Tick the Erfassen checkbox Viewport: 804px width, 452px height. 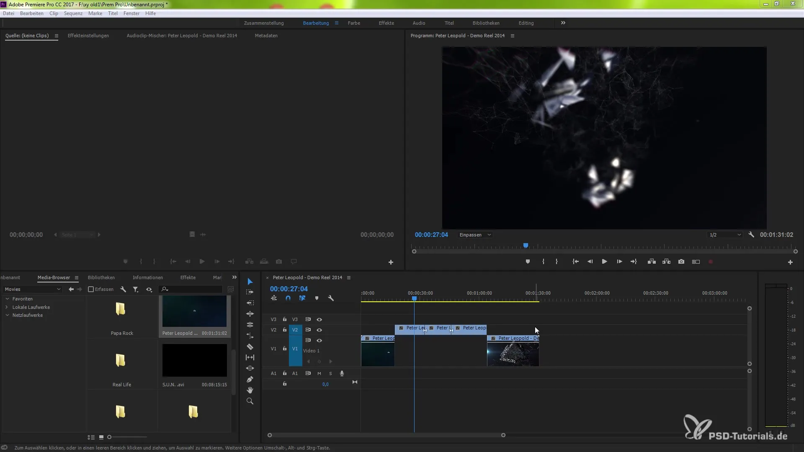[91, 289]
